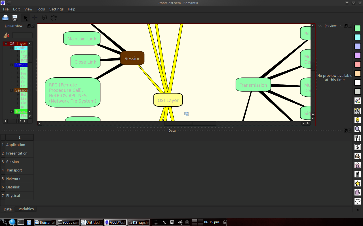Click the print icon in the toolbar
Image resolution: width=363 pixels, height=226 pixels.
[x=5, y=18]
